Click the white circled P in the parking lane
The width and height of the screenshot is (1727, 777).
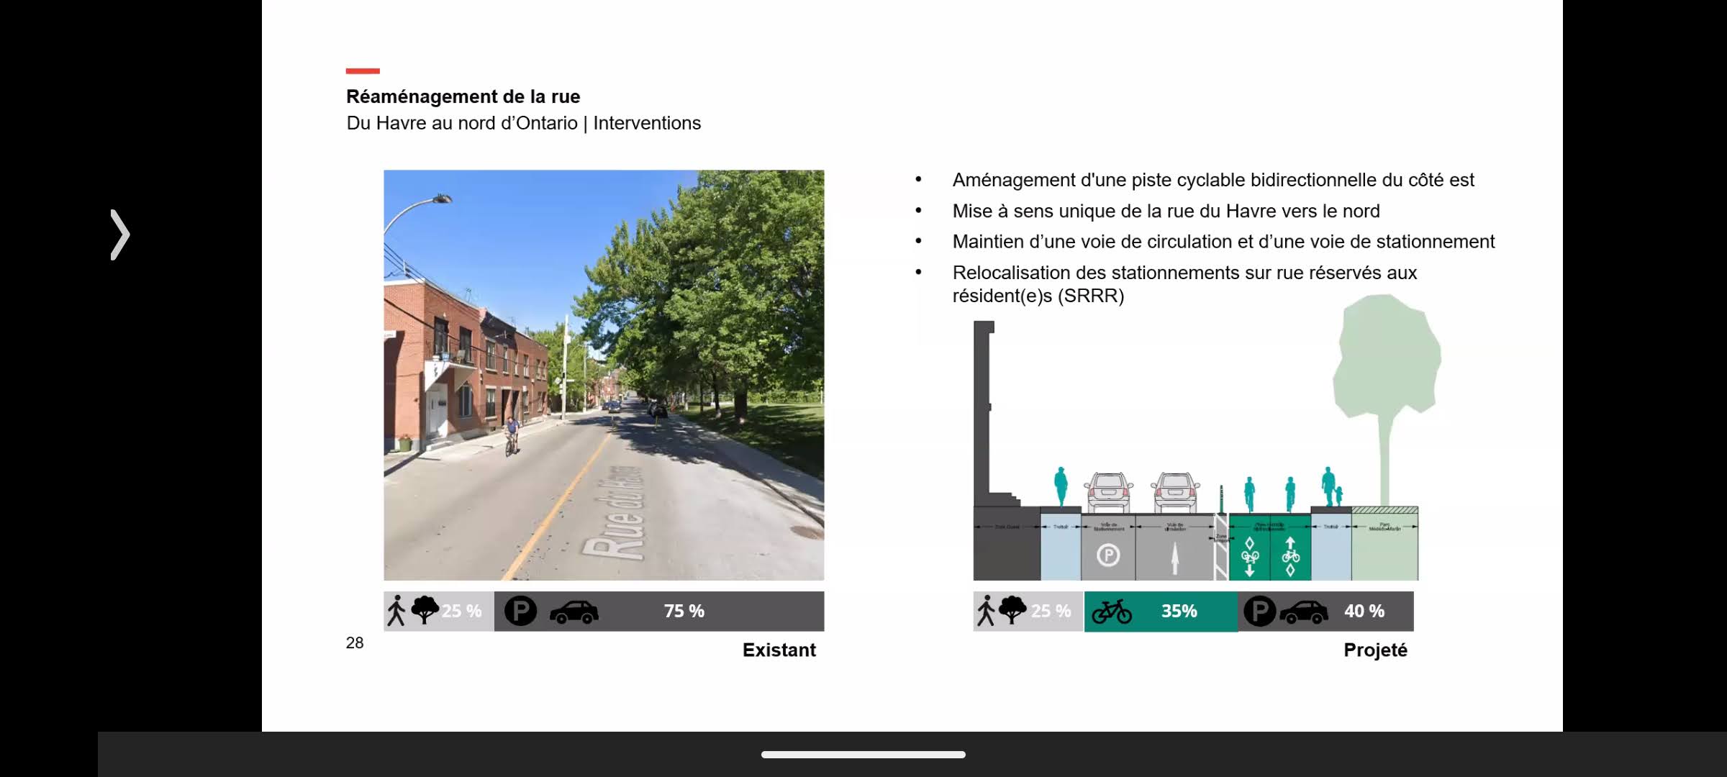click(x=1108, y=555)
